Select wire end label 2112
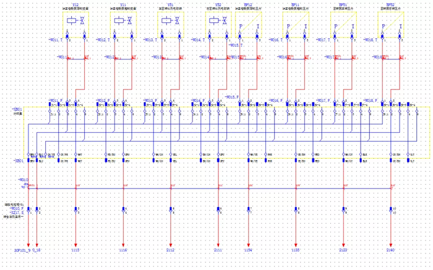This screenshot has width=433, height=270. 170,251
